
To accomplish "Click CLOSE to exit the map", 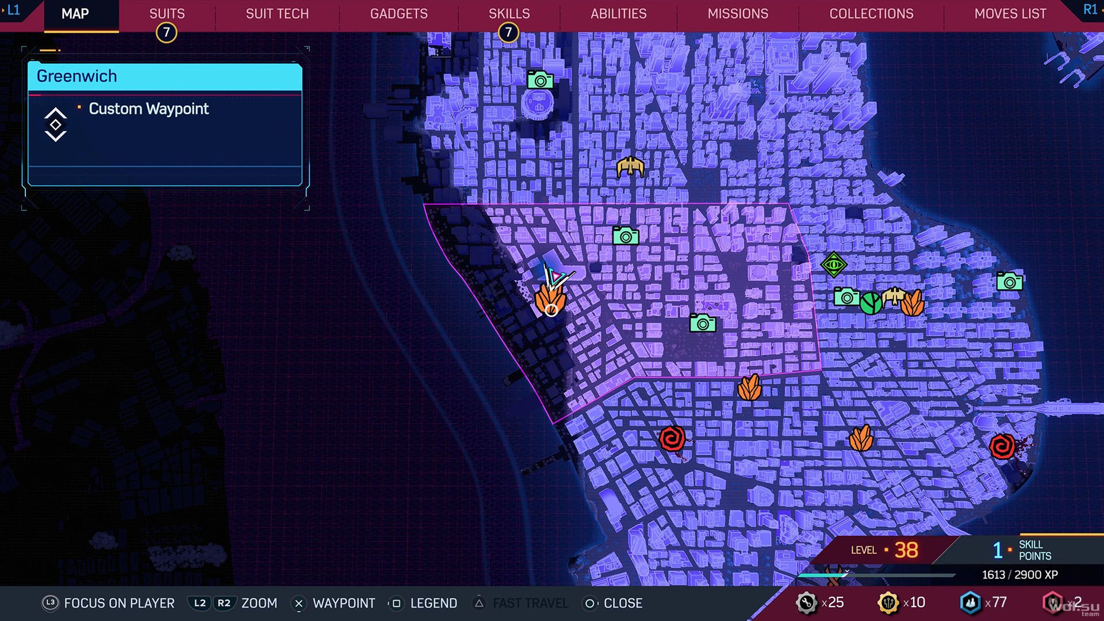I will coord(612,603).
